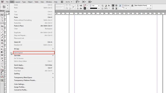Image resolution: width=166 pixels, height=93 pixels.
Task: Click the Fill/Stroke swatch in Tools panel
Action: pos(2,70)
